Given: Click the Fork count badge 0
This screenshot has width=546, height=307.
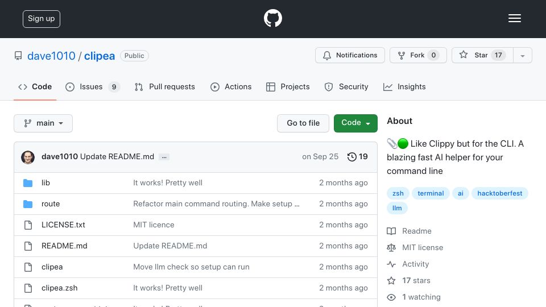Looking at the screenshot, I should click(433, 55).
